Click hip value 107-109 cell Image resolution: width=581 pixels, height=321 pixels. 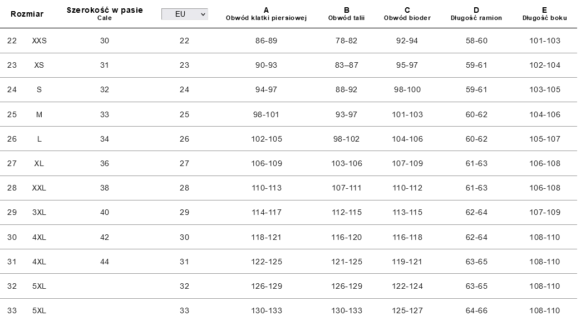(407, 163)
